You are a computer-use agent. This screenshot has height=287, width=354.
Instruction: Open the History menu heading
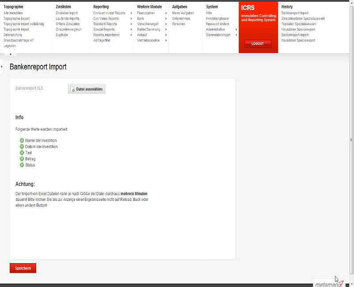click(287, 7)
